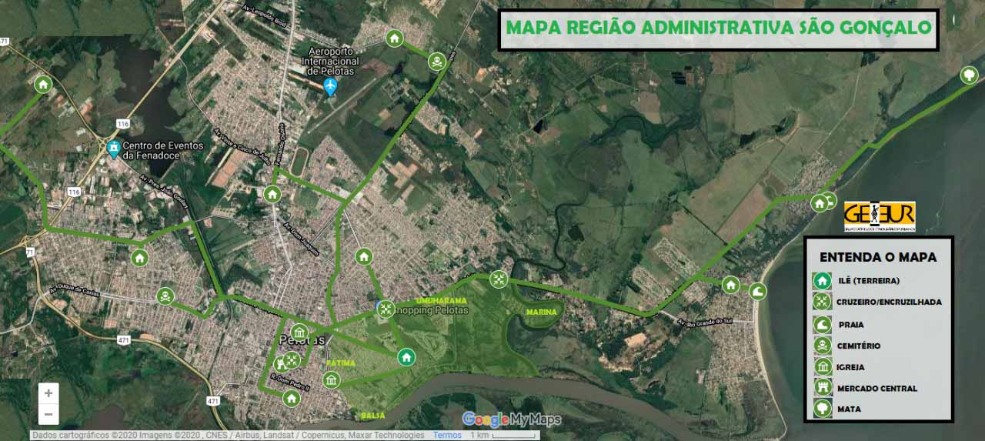Select the Mata tree marker near top-right coast
985x441 pixels.
pyautogui.click(x=970, y=75)
